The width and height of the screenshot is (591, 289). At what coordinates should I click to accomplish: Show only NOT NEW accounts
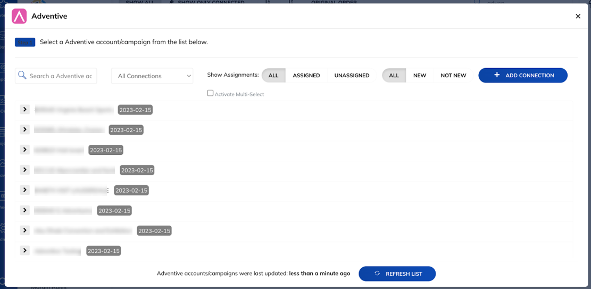point(453,76)
